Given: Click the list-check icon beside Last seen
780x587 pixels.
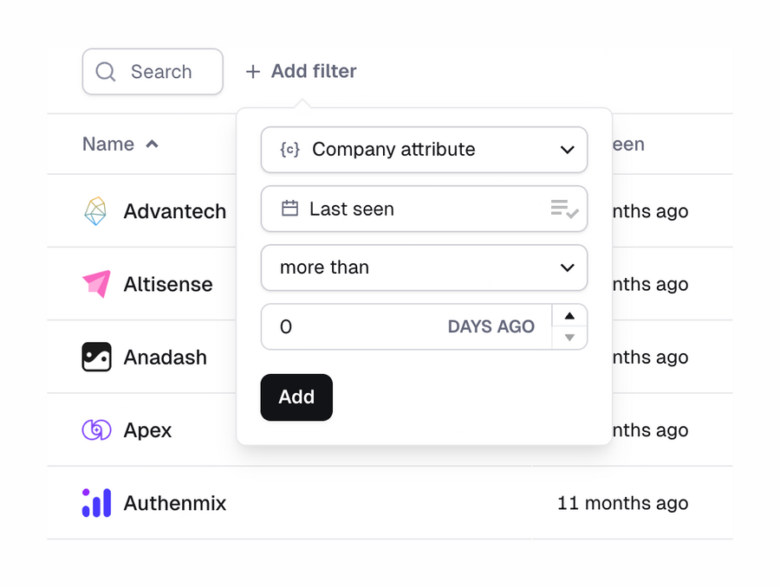Looking at the screenshot, I should coord(566,209).
